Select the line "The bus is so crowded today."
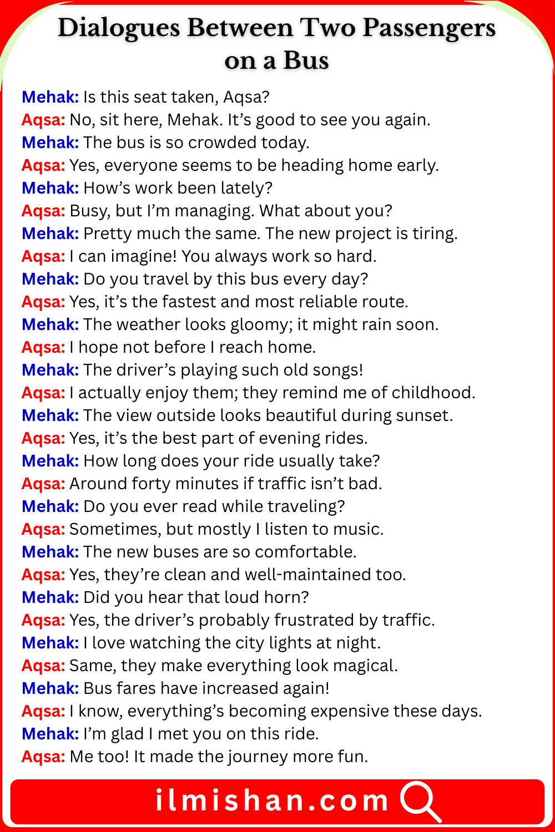 (196, 143)
